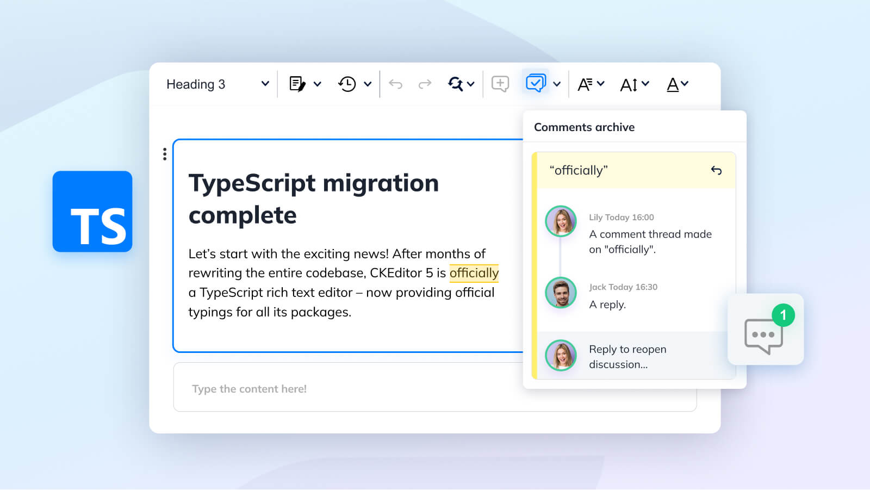Reopen the "officially" comment thread arrow
The height and width of the screenshot is (490, 870).
point(716,170)
